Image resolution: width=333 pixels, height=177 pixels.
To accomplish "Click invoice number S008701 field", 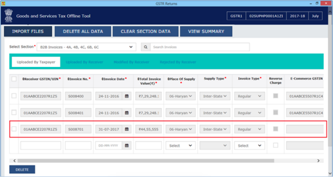I will click(x=78, y=129).
